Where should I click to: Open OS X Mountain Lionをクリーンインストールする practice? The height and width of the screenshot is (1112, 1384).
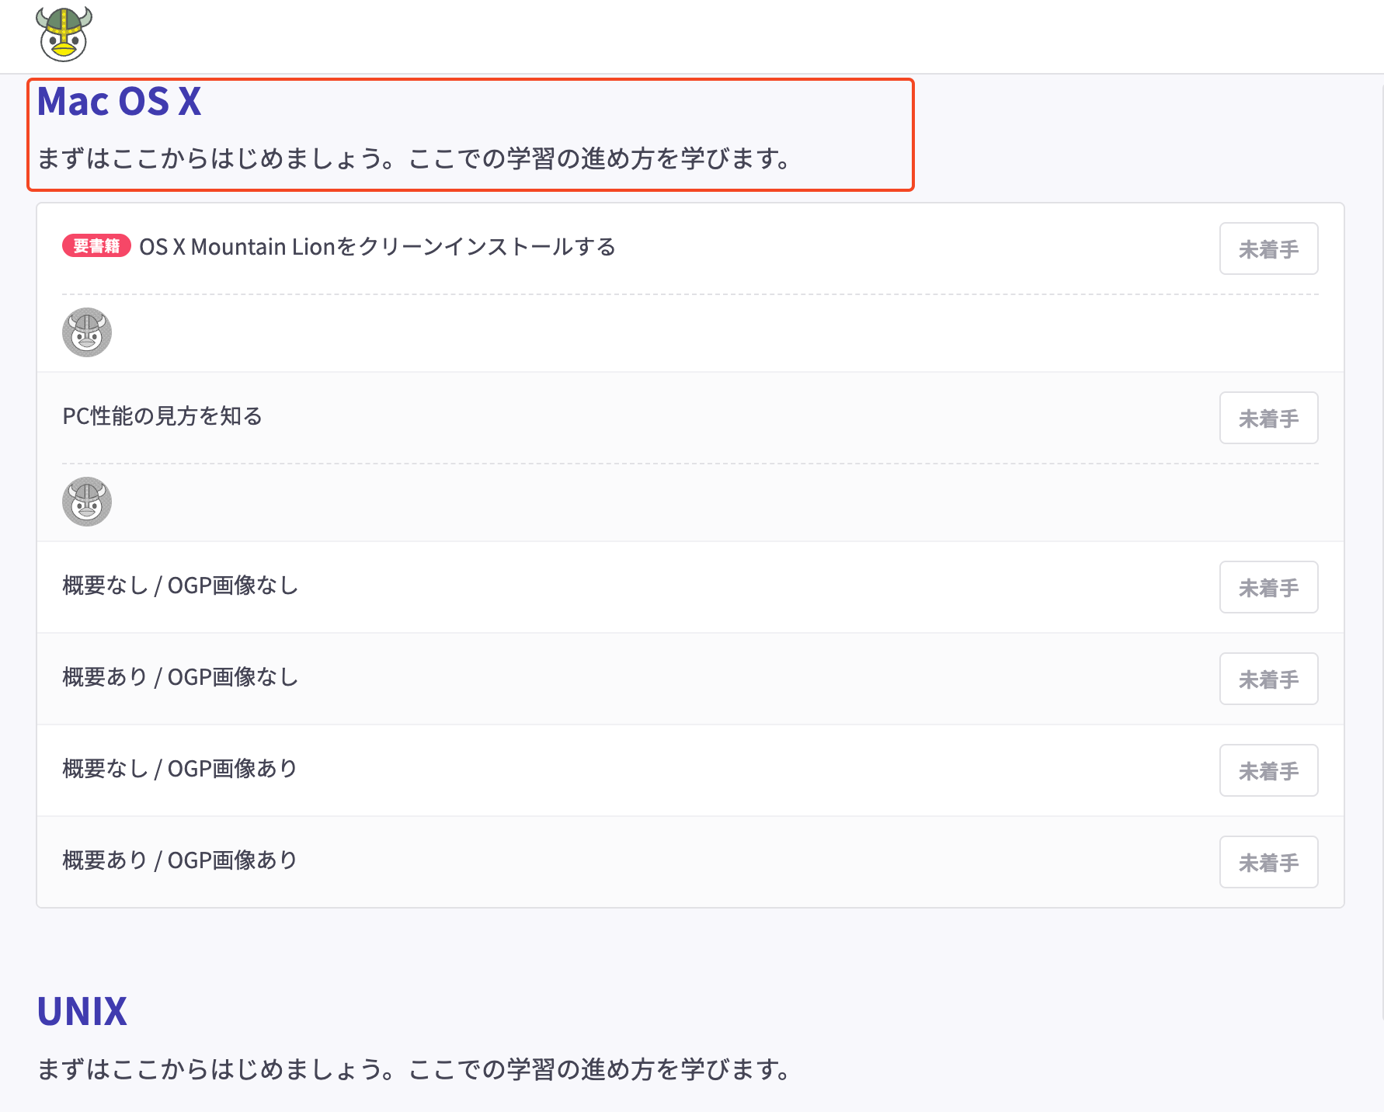coord(377,247)
